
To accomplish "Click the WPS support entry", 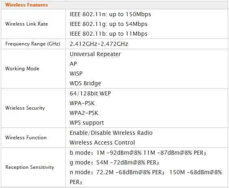I will [x=87, y=123].
